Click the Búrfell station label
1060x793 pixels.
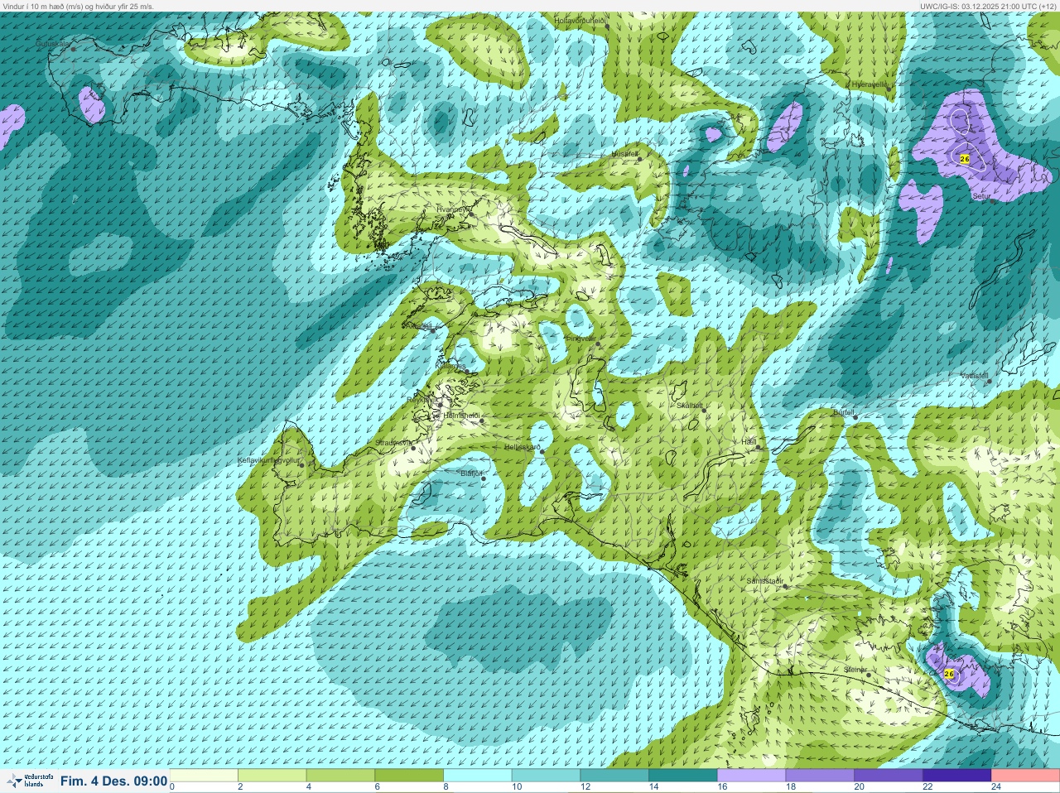click(843, 412)
